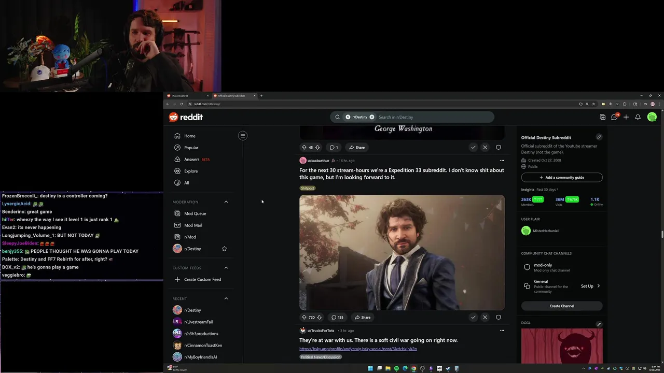The width and height of the screenshot is (664, 373).
Task: Open the overflow menu of the u/saabarthur post
Action: 502,161
